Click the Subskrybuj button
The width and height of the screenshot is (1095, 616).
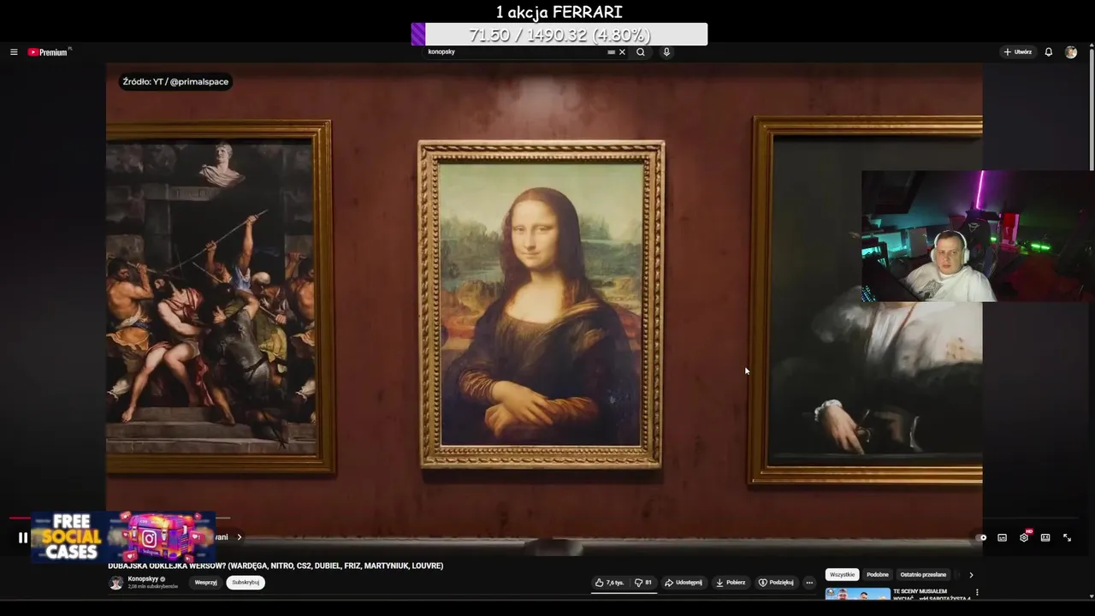tap(246, 583)
